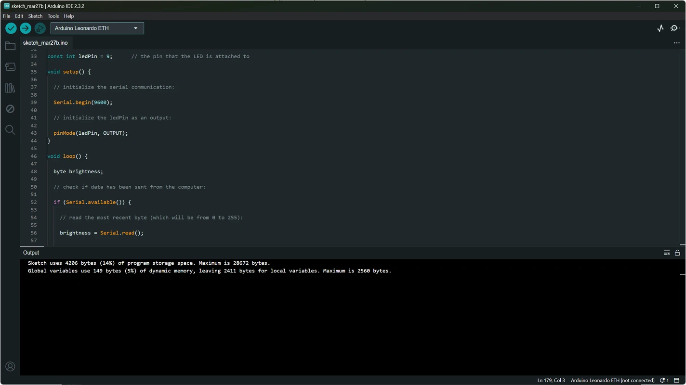Click the 'void setup() {' line
The width and height of the screenshot is (686, 385).
[x=69, y=72]
